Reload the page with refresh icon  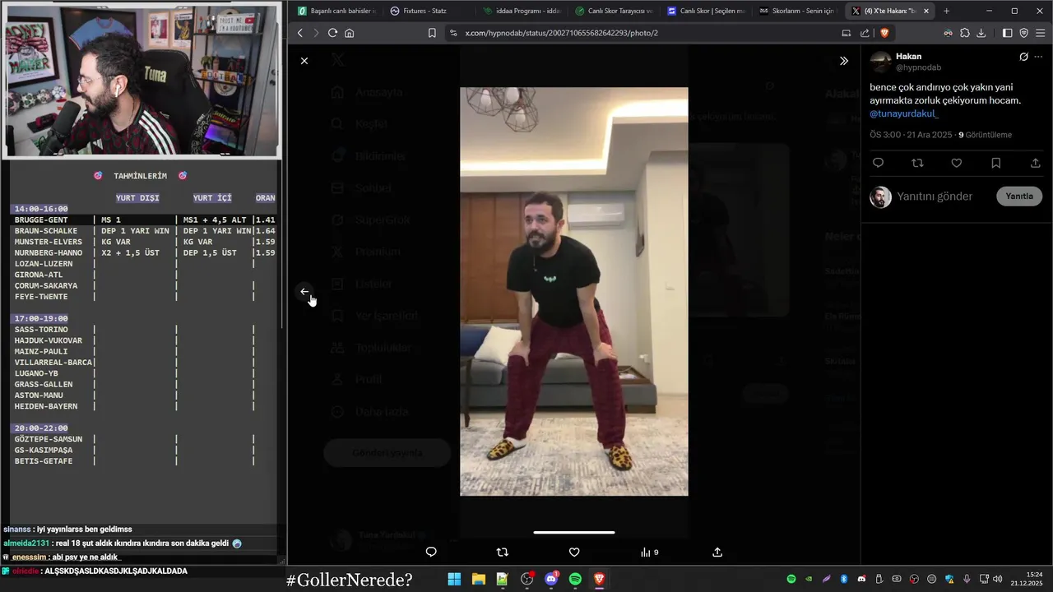pyautogui.click(x=332, y=33)
